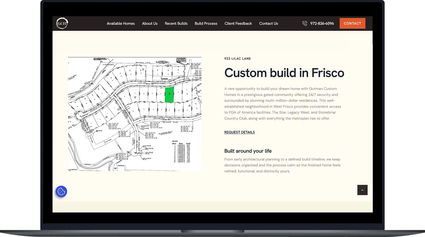Navigate to Client Feedback
The height and width of the screenshot is (237, 425).
coord(238,24)
